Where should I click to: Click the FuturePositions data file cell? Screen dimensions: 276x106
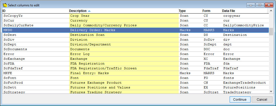click(245, 87)
